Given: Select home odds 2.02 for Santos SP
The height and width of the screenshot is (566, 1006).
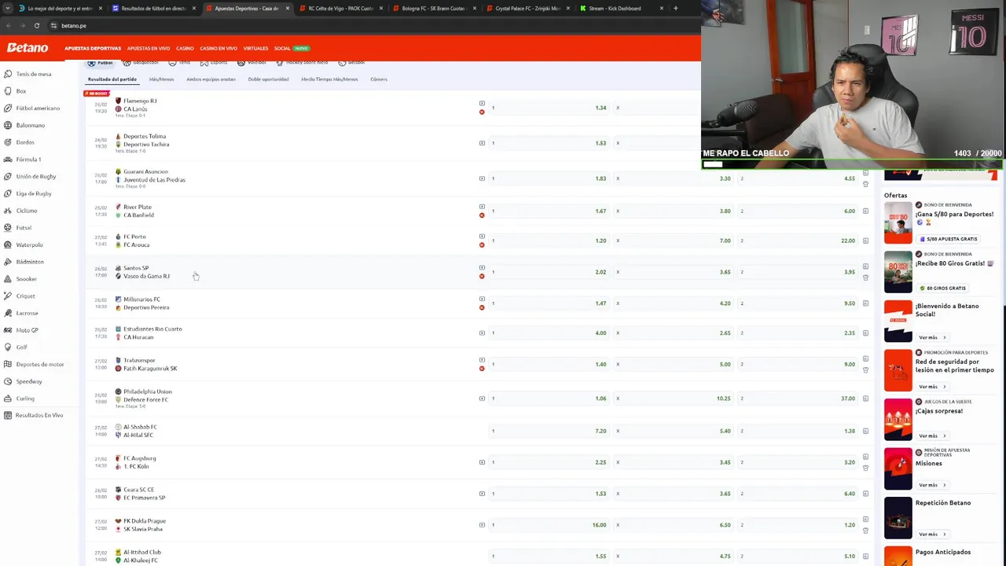Looking at the screenshot, I should tap(548, 272).
